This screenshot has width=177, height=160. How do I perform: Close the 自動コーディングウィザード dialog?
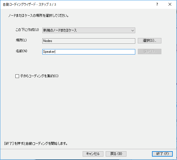pyautogui.click(x=170, y=5)
